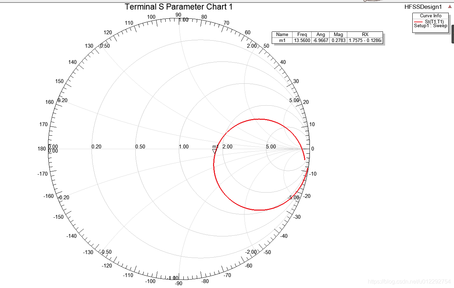Select the Mag column header in marker table

tap(338, 34)
